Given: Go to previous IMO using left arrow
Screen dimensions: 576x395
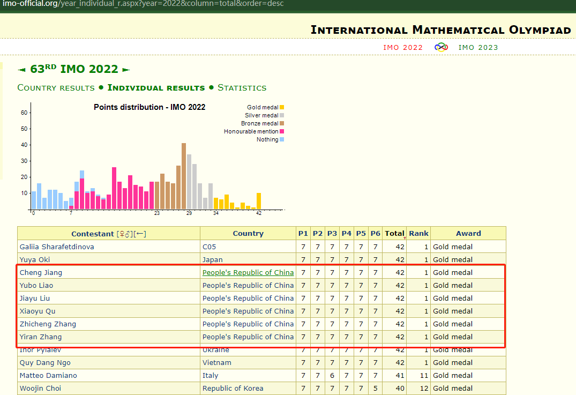Looking at the screenshot, I should coord(21,70).
